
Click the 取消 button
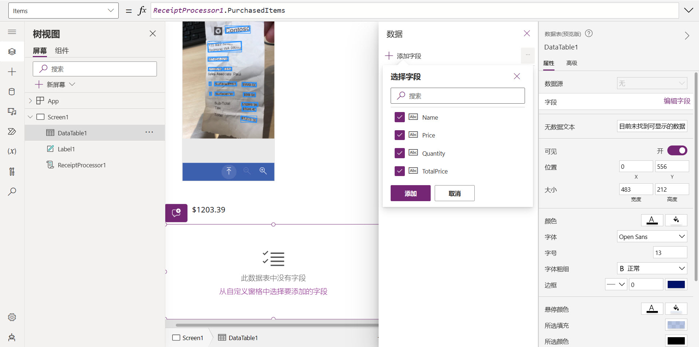pyautogui.click(x=455, y=193)
